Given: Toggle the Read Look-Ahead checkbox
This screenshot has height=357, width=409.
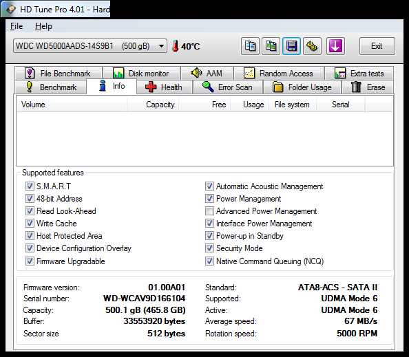Looking at the screenshot, I should pyautogui.click(x=30, y=210).
